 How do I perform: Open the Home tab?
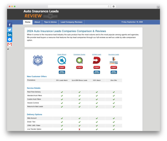[28, 22]
